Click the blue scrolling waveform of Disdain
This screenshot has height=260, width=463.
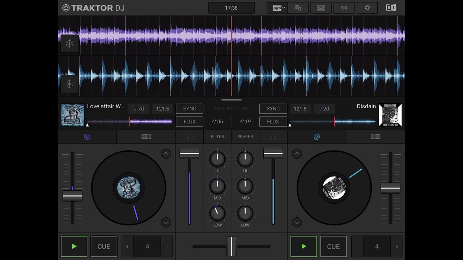231,76
